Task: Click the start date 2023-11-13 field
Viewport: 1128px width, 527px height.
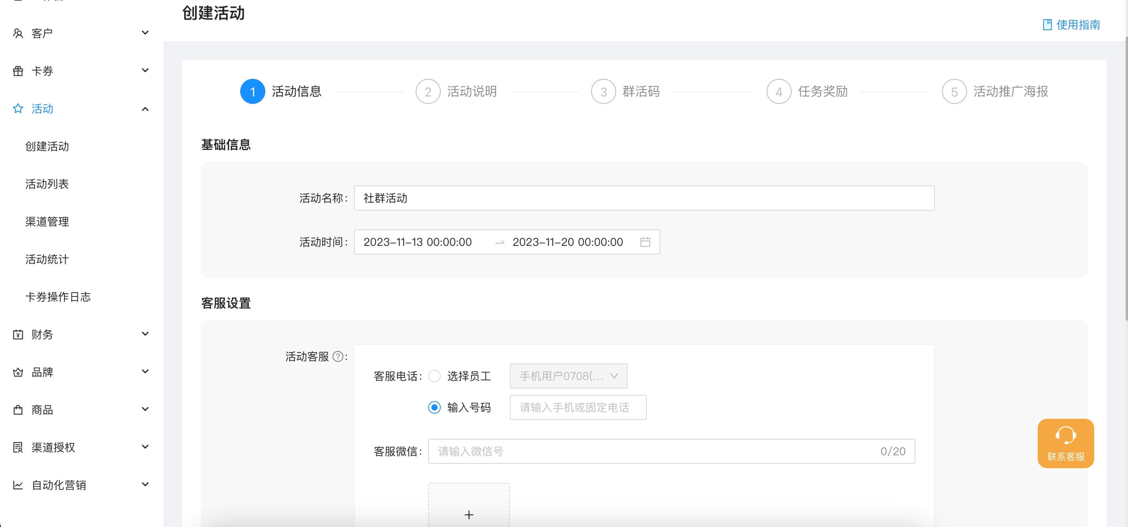Action: click(x=417, y=242)
